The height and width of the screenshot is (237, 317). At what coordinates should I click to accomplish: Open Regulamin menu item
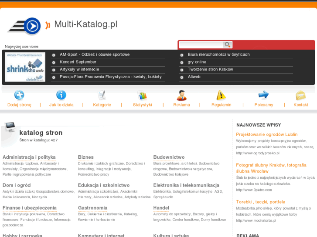[221, 105]
